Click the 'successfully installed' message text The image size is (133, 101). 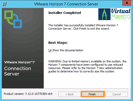(x=83, y=27)
